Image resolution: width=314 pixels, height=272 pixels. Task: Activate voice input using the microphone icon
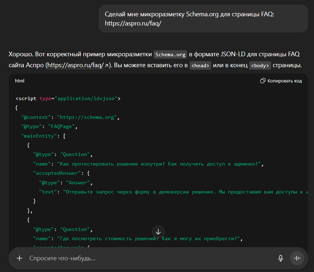(280, 258)
